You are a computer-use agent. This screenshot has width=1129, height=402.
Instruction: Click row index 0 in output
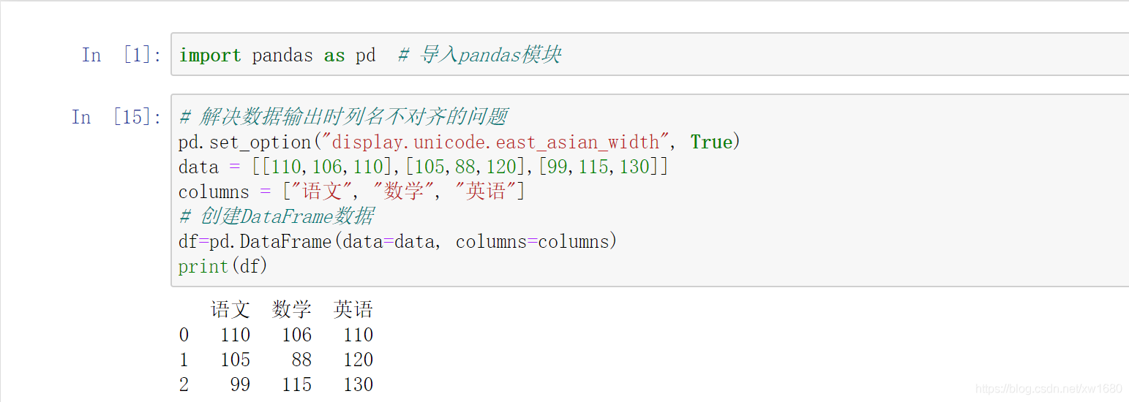[184, 335]
